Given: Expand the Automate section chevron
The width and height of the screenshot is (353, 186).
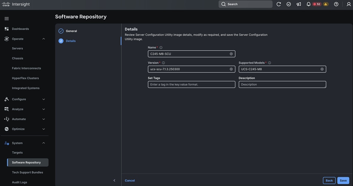Looking at the screenshot, I should pyautogui.click(x=44, y=119).
